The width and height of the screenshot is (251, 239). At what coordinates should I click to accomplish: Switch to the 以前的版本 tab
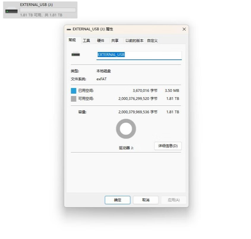[x=135, y=40]
